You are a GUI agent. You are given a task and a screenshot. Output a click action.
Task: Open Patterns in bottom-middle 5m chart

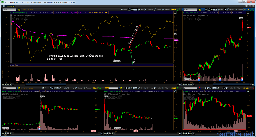pos(166,88)
